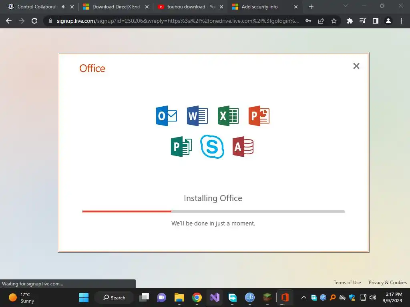The image size is (410, 307).
Task: Close the Office installer dialog
Action: 356,66
